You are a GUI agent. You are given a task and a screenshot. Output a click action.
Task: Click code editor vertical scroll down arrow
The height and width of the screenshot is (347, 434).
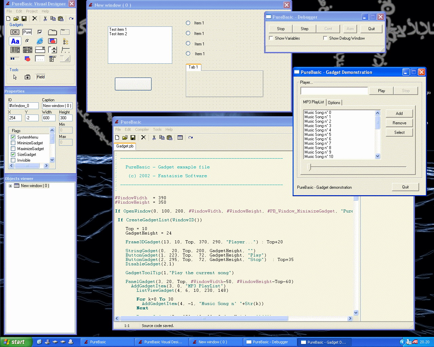[356, 313]
